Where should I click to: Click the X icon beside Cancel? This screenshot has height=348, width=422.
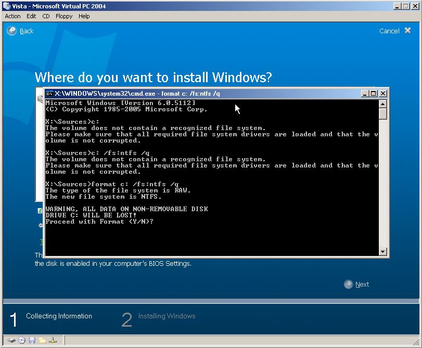point(408,30)
